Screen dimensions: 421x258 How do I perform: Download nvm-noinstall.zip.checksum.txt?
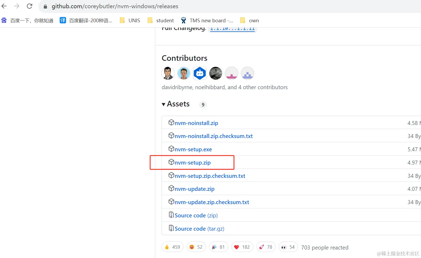pyautogui.click(x=214, y=136)
